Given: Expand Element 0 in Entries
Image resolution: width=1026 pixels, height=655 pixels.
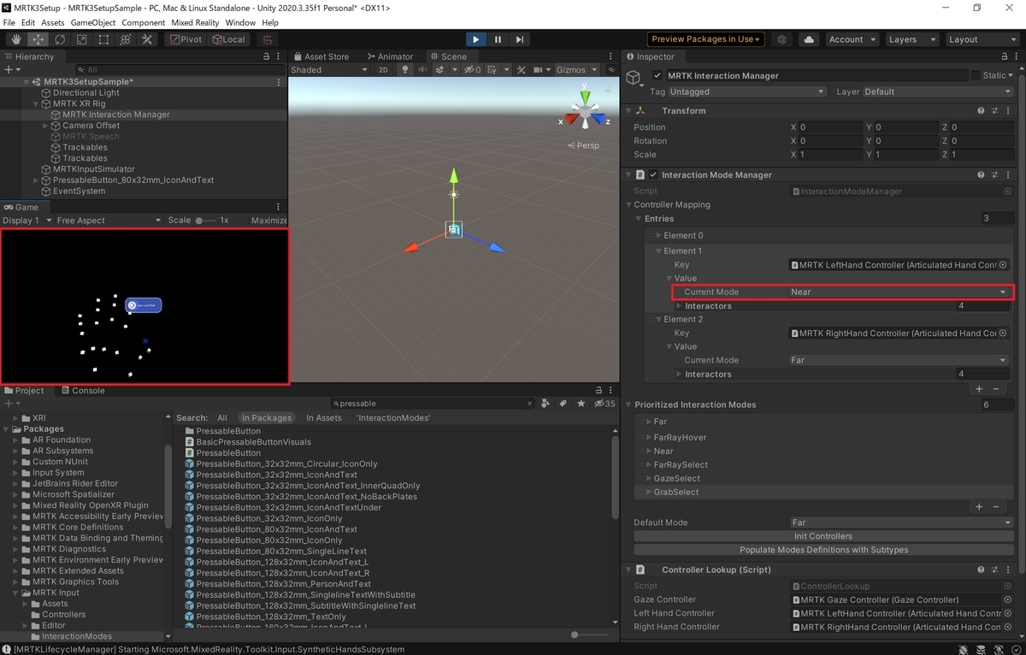Looking at the screenshot, I should pyautogui.click(x=658, y=235).
